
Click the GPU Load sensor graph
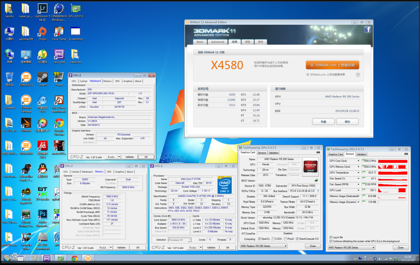pos(393,190)
